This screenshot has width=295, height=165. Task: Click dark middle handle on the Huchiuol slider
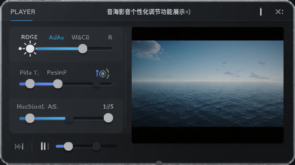pos(69,118)
